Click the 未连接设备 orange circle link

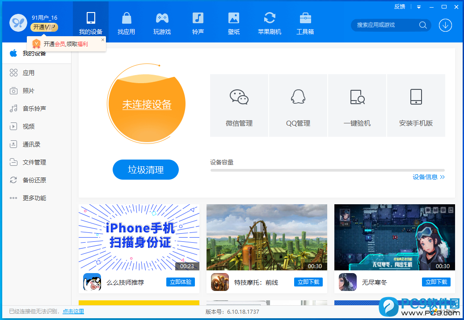click(x=147, y=105)
